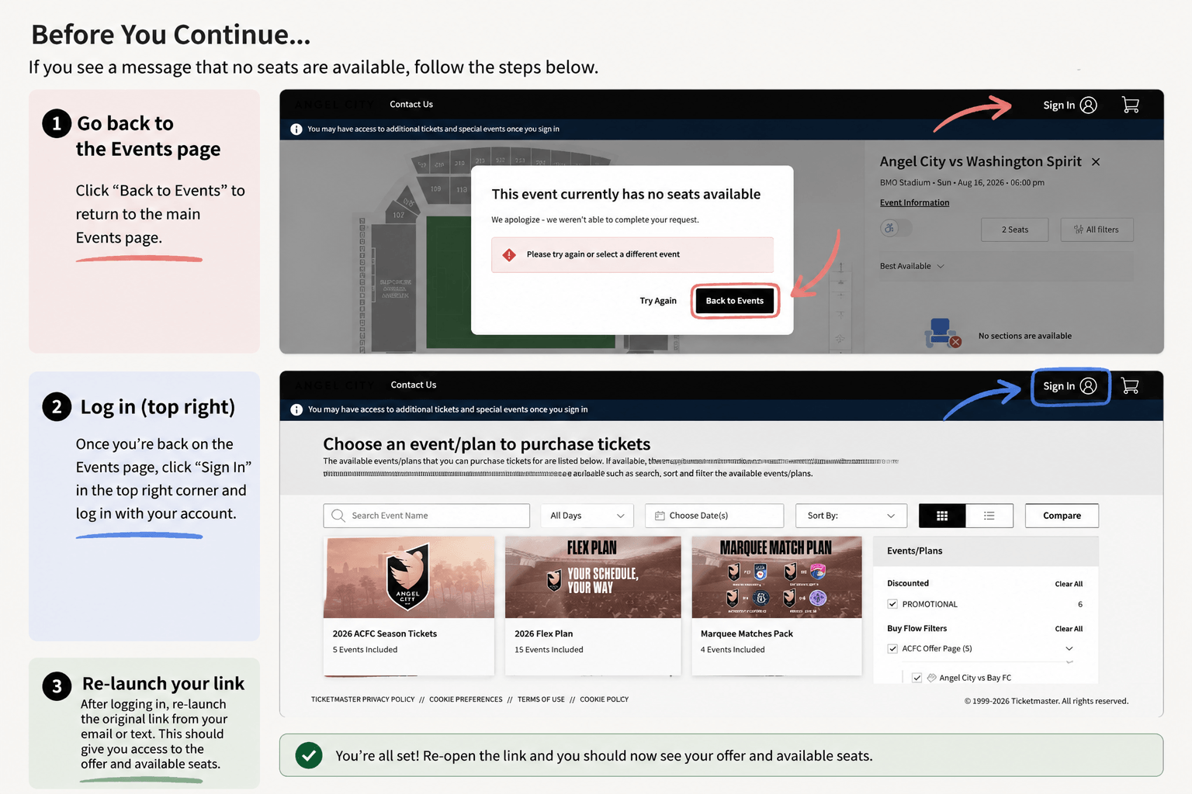The width and height of the screenshot is (1192, 794).
Task: Open Cookie Preferences link
Action: [x=466, y=699]
